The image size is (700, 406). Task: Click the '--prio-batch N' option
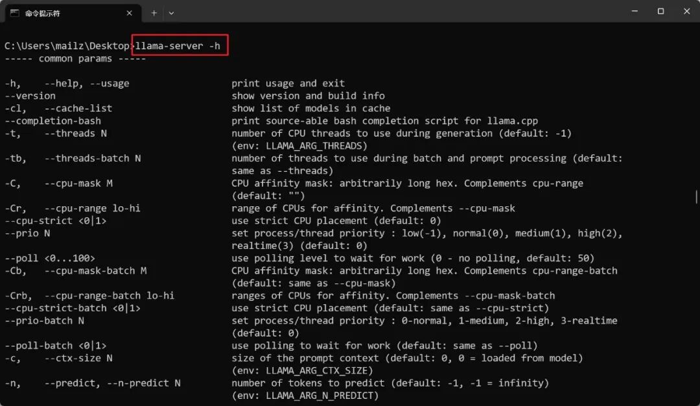[44, 320]
